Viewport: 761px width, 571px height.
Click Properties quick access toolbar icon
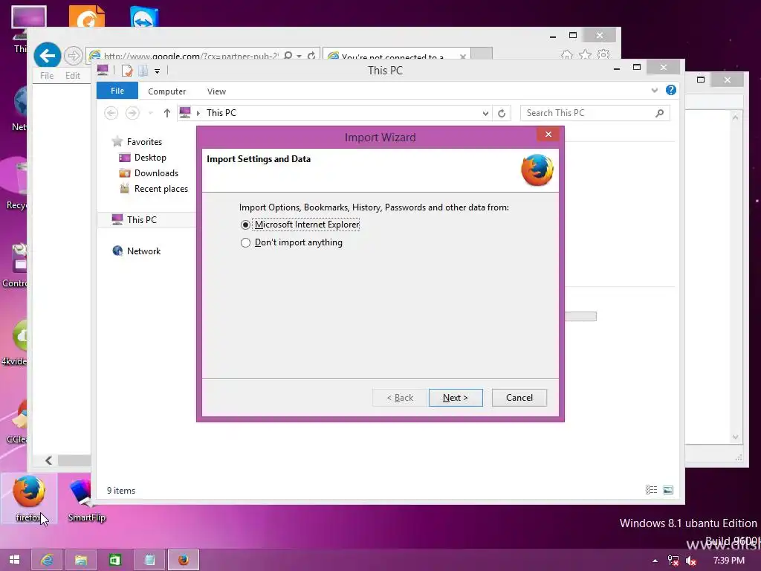(x=127, y=71)
